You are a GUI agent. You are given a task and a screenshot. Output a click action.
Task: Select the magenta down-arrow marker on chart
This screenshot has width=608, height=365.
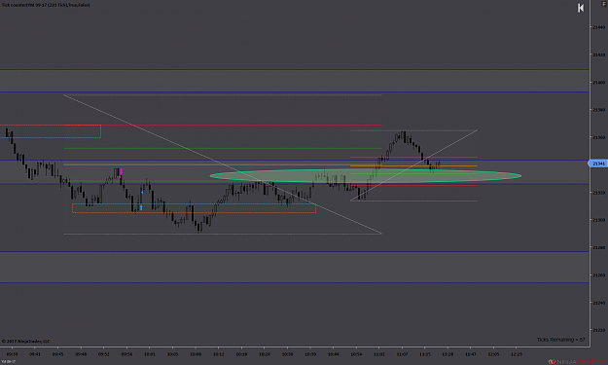click(x=121, y=171)
